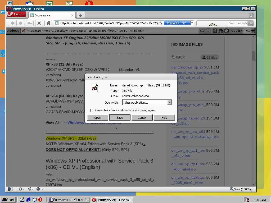Click the Elements: 3/3 progress indicator
This screenshot has width=271, height=203.
pyautogui.click(x=177, y=23)
